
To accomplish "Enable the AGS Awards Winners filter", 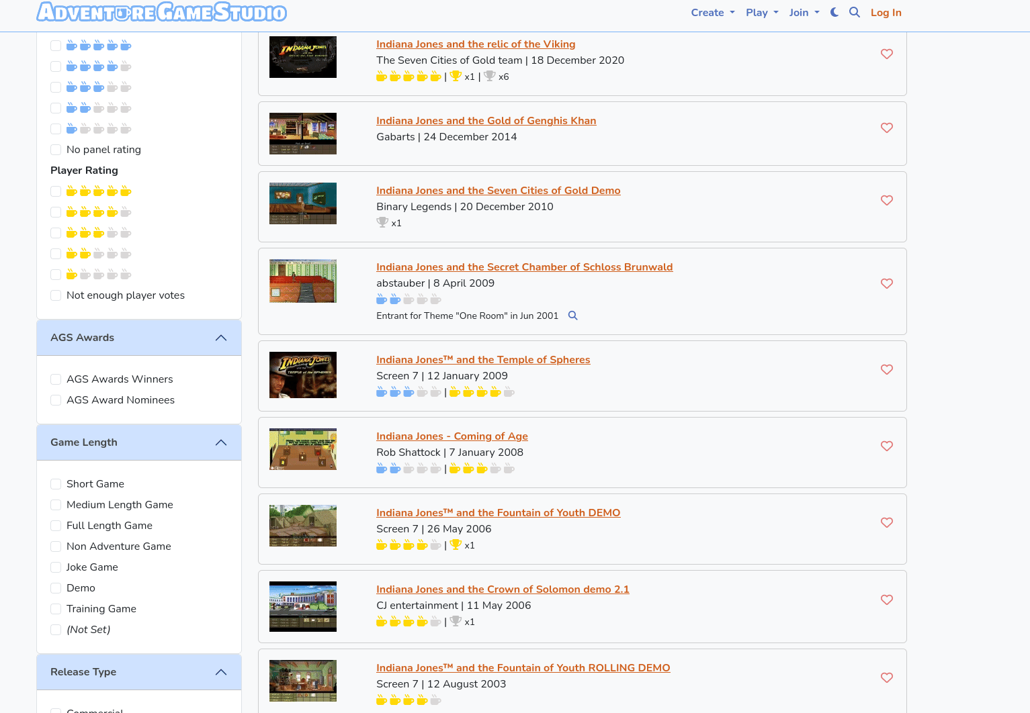I will [56, 379].
